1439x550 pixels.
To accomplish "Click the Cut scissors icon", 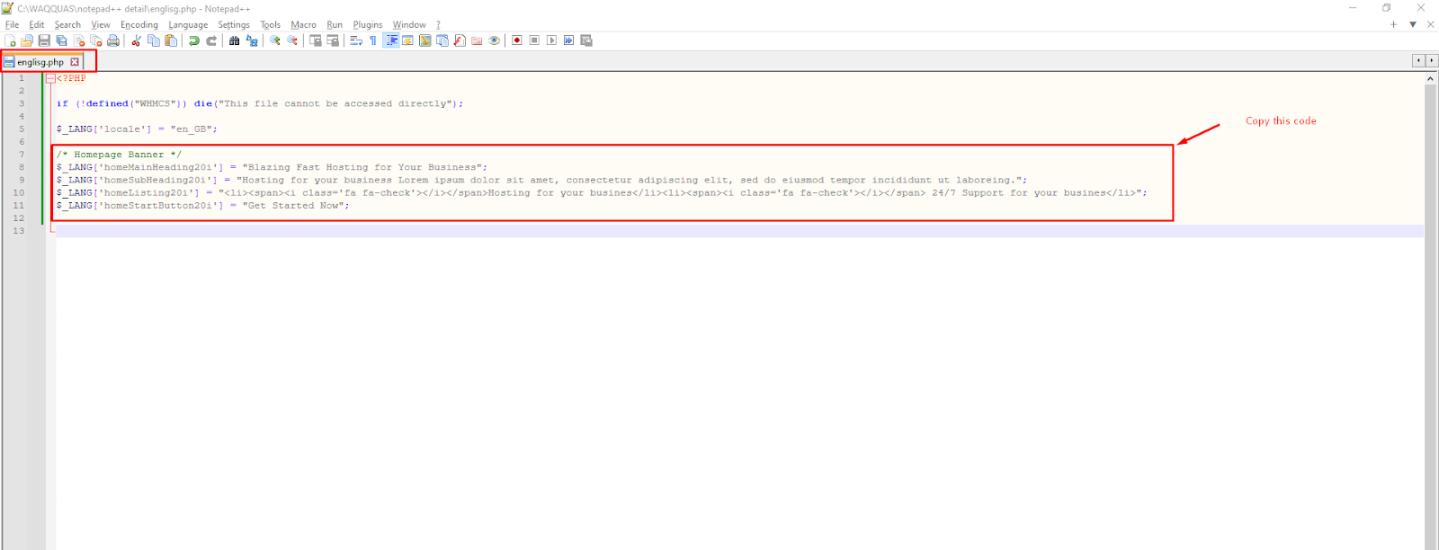I will 136,40.
